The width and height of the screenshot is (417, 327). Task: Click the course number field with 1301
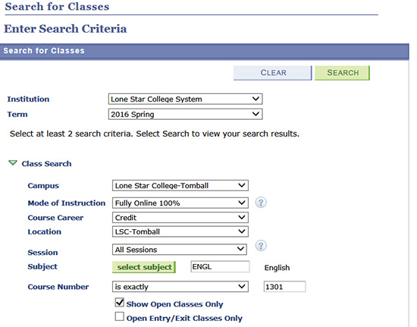tap(284, 287)
